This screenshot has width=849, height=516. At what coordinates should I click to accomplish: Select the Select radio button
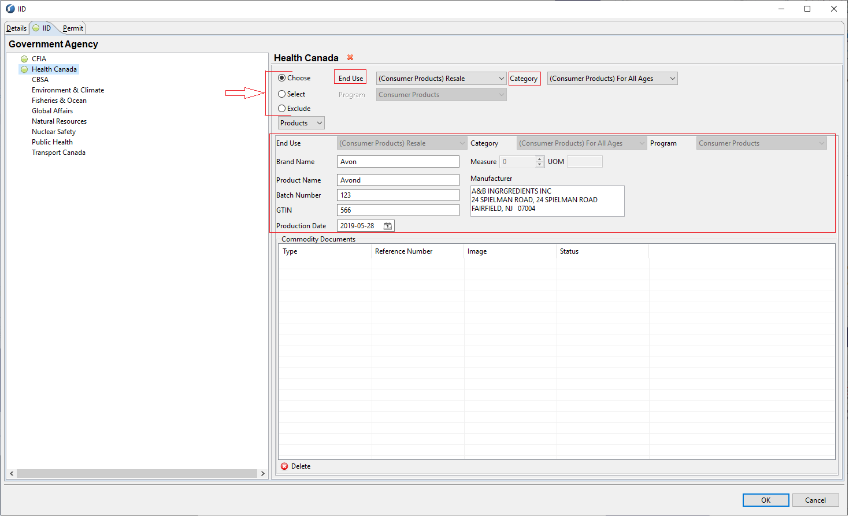[282, 94]
